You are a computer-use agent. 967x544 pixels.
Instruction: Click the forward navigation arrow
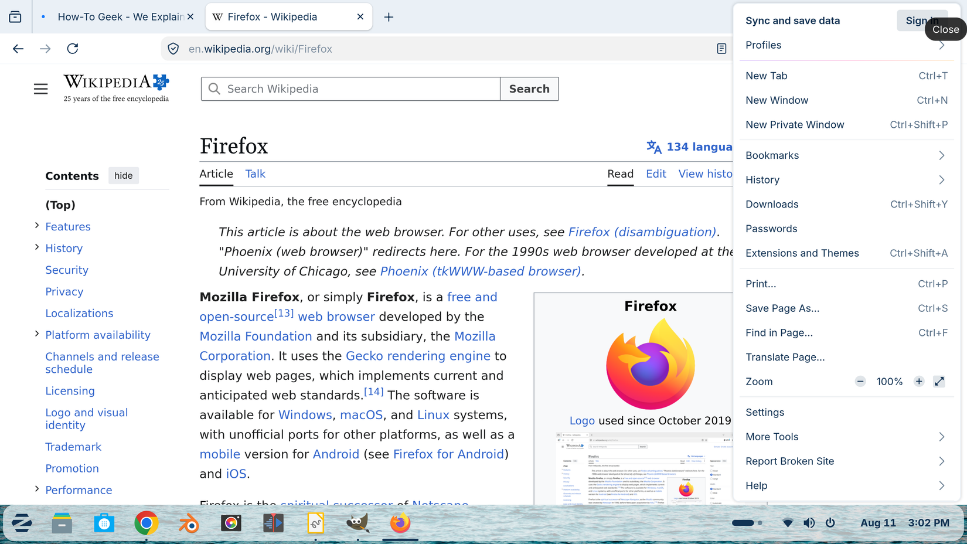click(45, 49)
